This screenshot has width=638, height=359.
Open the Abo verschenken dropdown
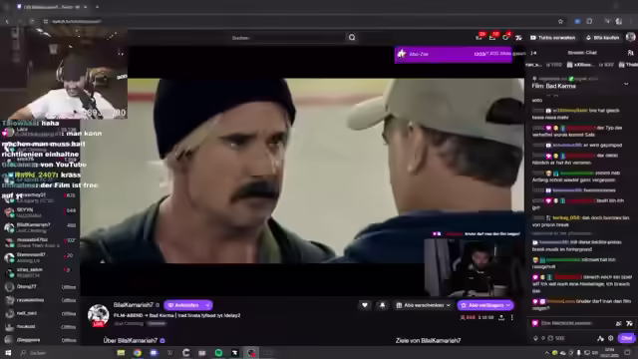(x=424, y=305)
